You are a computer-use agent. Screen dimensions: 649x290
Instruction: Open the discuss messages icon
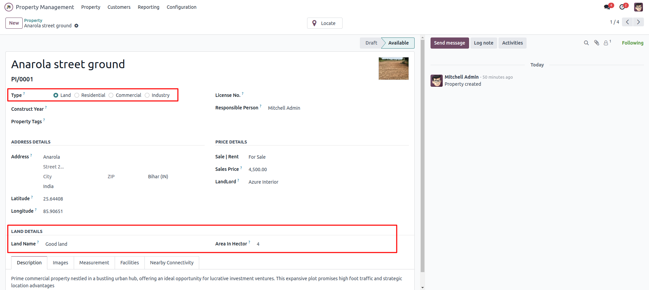(x=607, y=7)
